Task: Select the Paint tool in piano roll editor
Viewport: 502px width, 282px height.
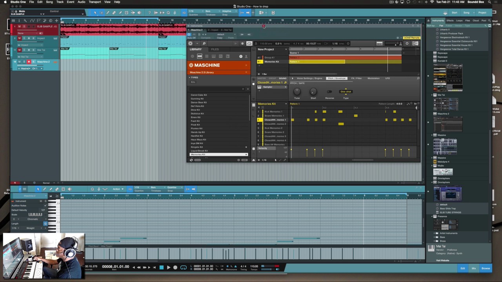Action: (51, 189)
